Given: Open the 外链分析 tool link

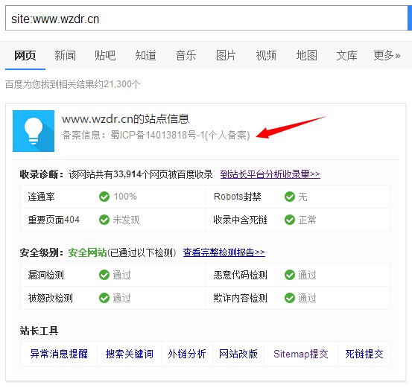Looking at the screenshot, I should pyautogui.click(x=187, y=354).
